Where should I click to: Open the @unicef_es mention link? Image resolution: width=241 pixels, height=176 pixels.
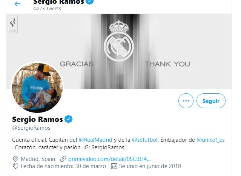[210, 140]
